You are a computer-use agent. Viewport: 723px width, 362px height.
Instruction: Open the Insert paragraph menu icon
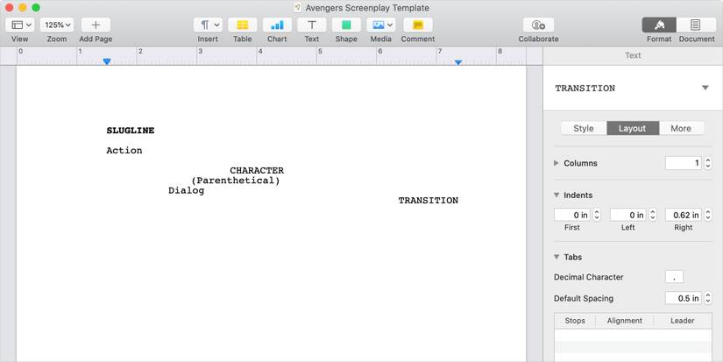208,25
